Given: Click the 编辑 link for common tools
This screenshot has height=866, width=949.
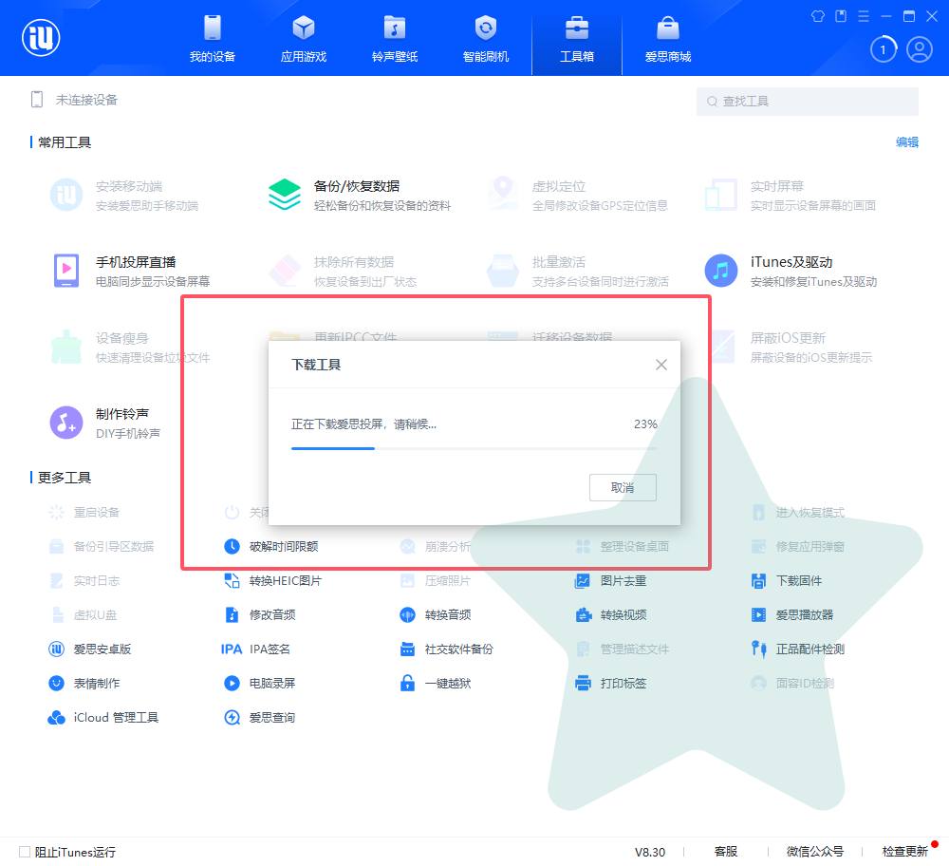Looking at the screenshot, I should tap(906, 142).
